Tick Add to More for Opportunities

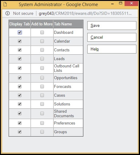[x=42, y=78]
